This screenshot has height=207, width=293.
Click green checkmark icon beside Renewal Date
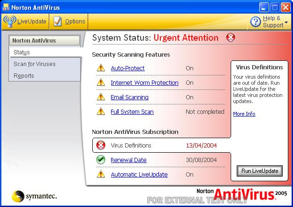tap(101, 160)
